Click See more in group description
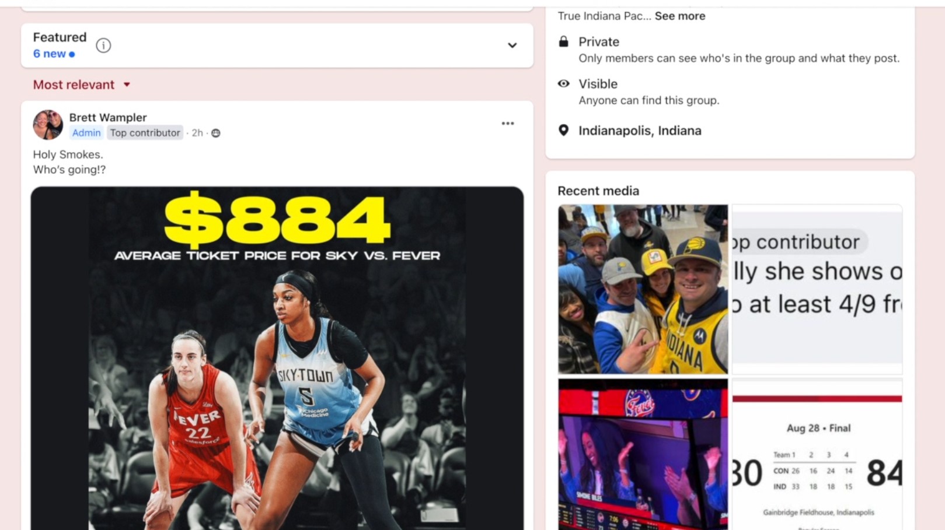Image resolution: width=945 pixels, height=530 pixels. pos(680,16)
